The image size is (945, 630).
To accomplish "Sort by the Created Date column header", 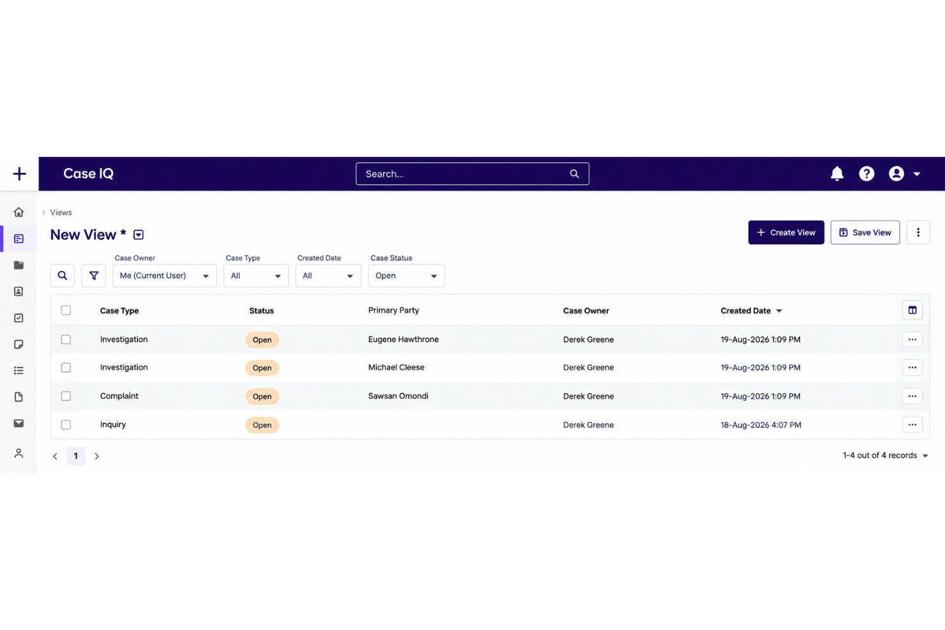I will (x=752, y=311).
